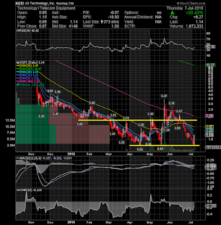Select the P/E value -0.07
Viewport: 221px width, 225px height.
(x=114, y=13)
